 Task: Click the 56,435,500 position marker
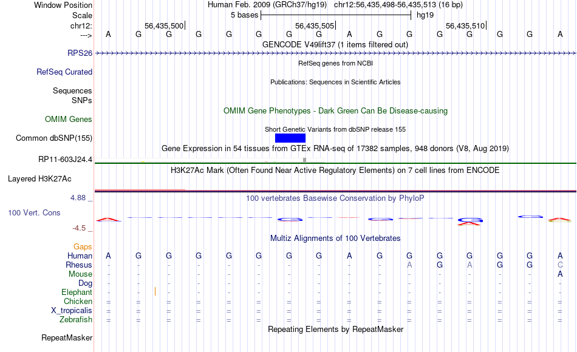click(x=165, y=25)
